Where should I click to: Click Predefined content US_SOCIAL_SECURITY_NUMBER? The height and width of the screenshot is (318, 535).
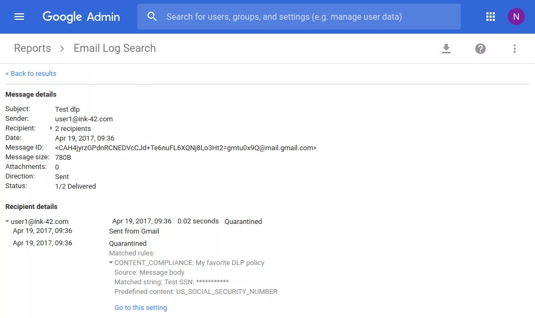coord(196,292)
